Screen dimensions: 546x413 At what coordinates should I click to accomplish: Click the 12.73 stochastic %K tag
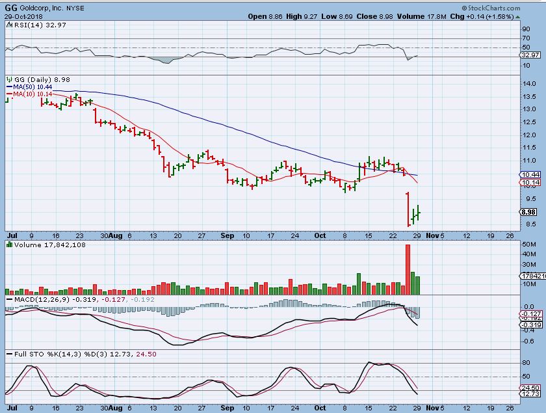pos(530,394)
